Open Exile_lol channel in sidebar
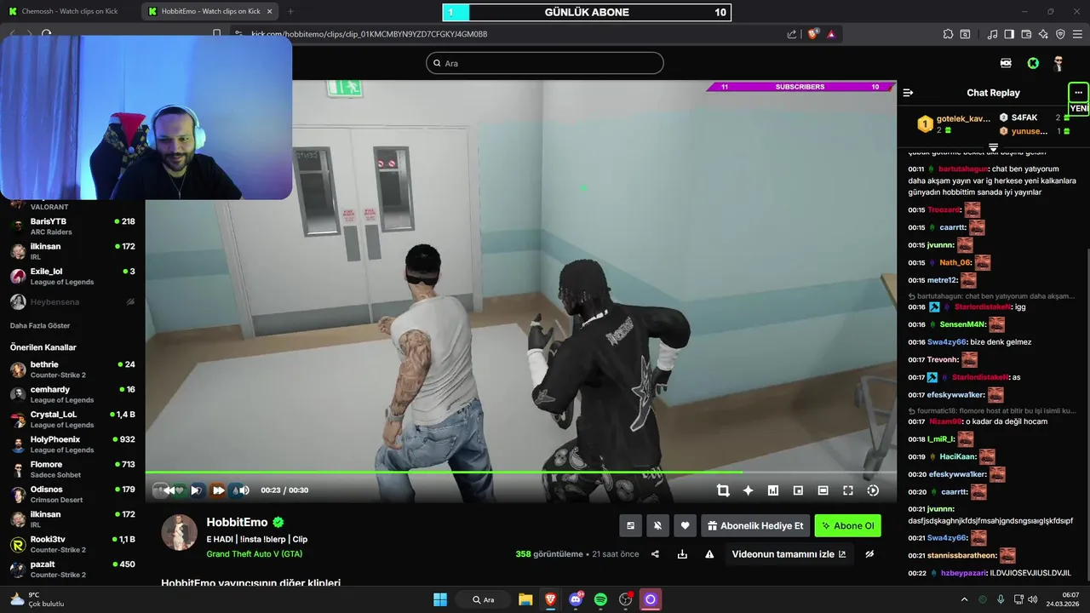Viewport: 1090px width, 613px height. [72, 276]
